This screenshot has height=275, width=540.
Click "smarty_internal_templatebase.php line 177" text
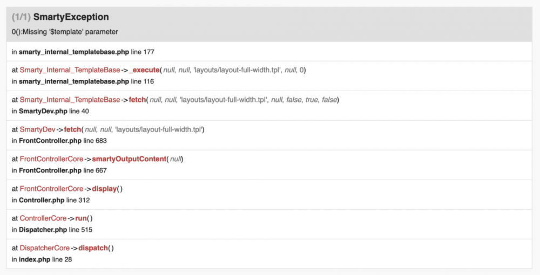tap(86, 52)
